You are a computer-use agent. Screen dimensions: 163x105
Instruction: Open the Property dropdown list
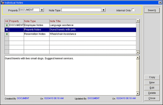click(x=42, y=10)
